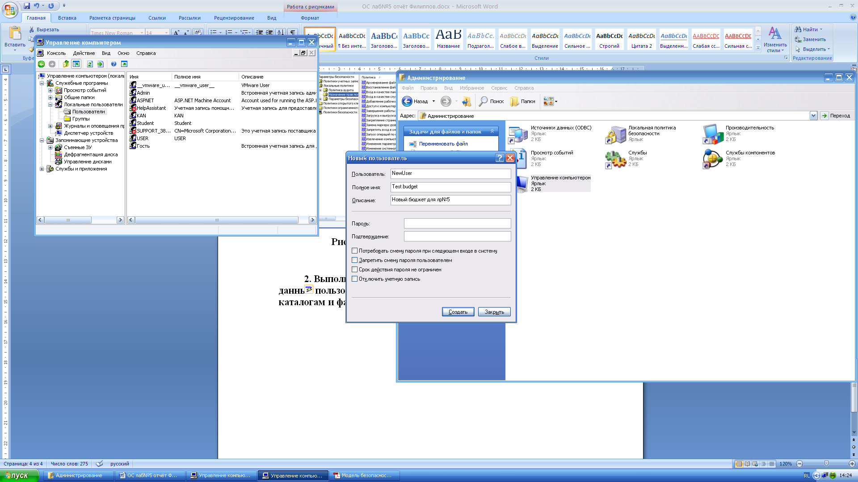The height and width of the screenshot is (482, 858).
Task: Switch to Вставка tab in Word ribbon
Action: [x=67, y=18]
